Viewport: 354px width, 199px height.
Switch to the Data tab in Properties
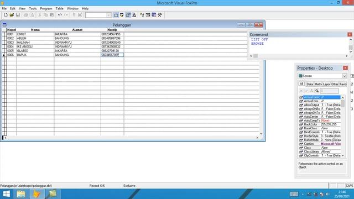pyautogui.click(x=310, y=84)
